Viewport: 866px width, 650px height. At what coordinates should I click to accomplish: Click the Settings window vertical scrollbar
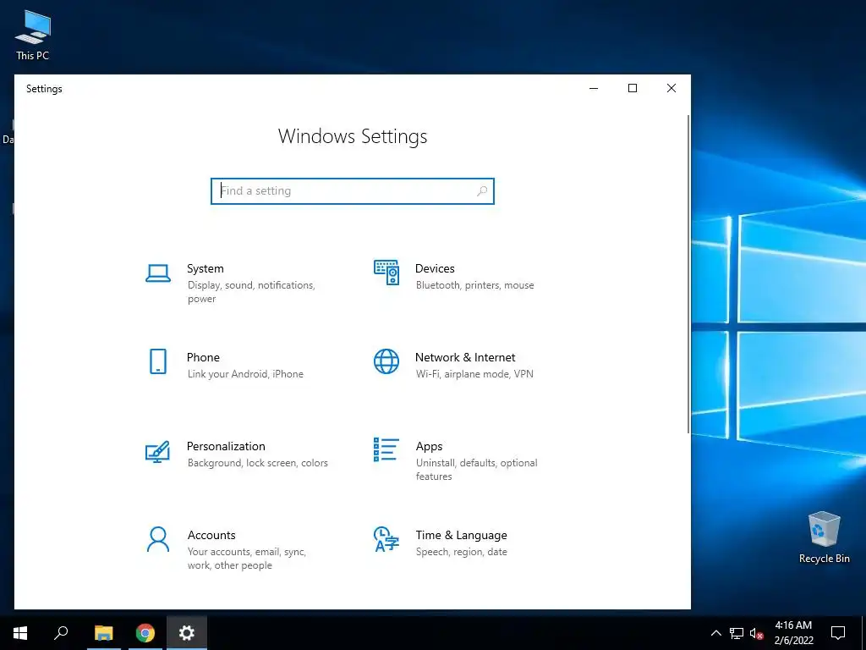pyautogui.click(x=688, y=273)
